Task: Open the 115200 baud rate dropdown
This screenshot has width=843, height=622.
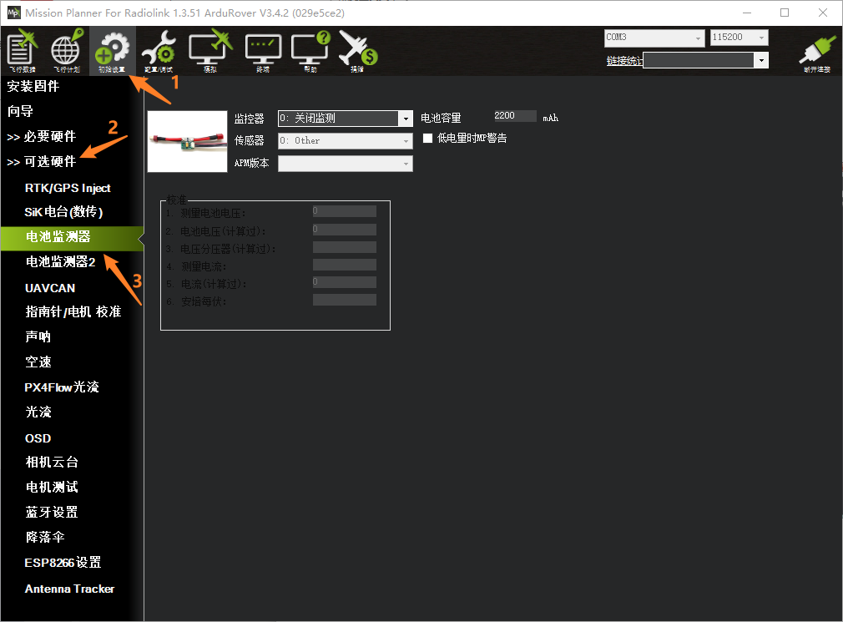Action: [x=739, y=38]
